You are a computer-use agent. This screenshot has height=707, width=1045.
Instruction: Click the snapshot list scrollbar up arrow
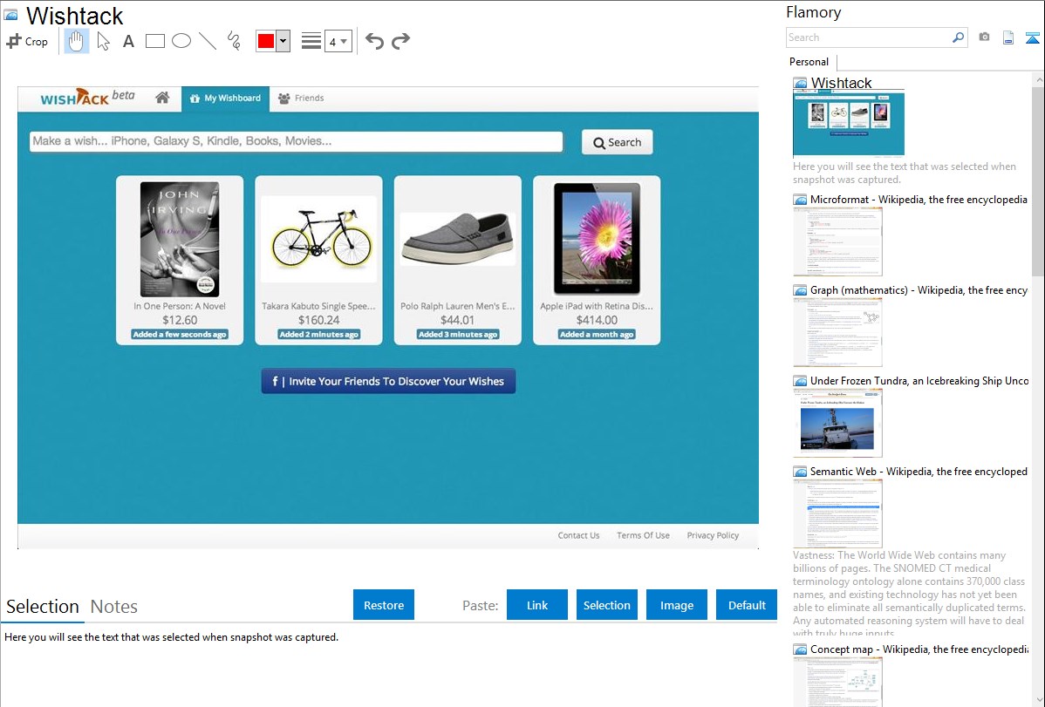[1038, 79]
